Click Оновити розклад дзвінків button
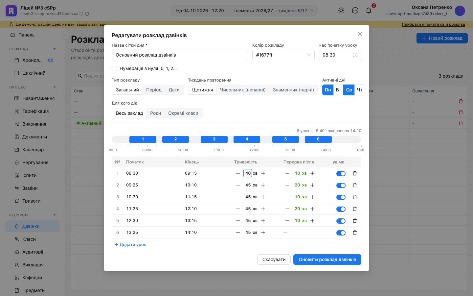The width and height of the screenshot is (473, 296). (327, 259)
